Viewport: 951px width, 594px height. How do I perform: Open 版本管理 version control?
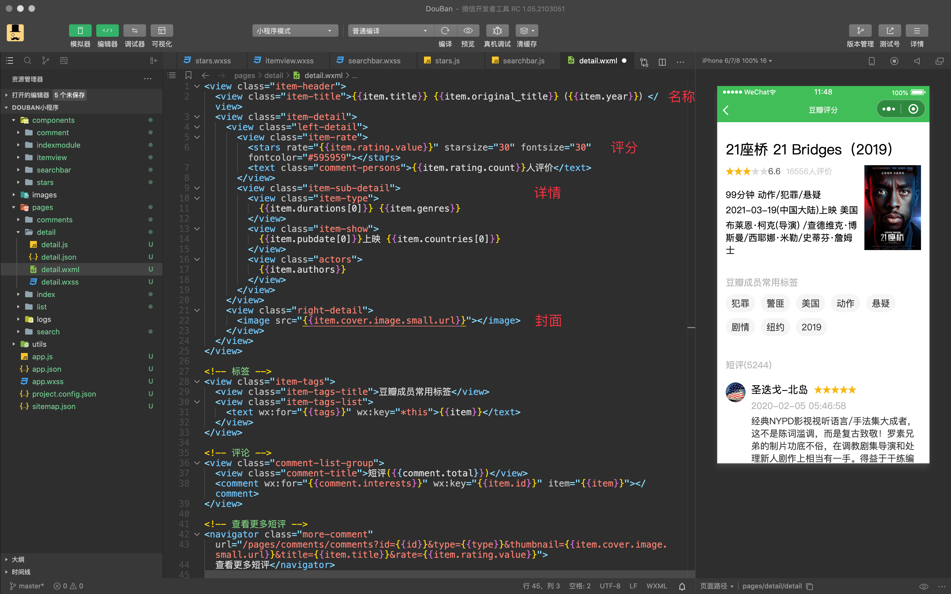860,31
